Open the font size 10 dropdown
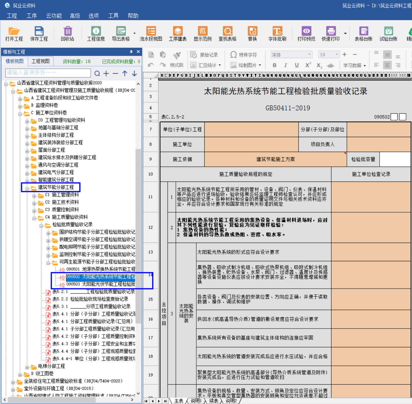Viewport: 412px width, 404px height. click(337, 55)
